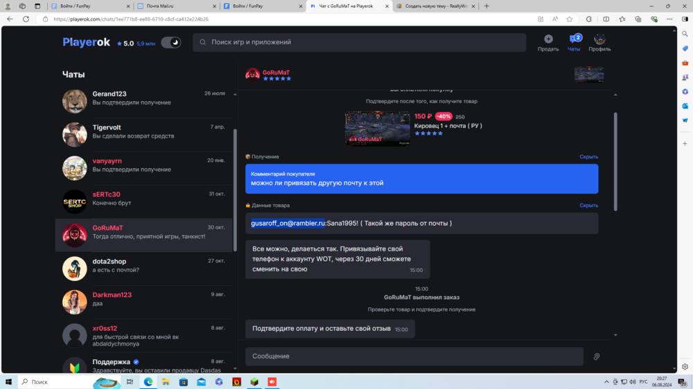Go back in browser

(x=10, y=19)
